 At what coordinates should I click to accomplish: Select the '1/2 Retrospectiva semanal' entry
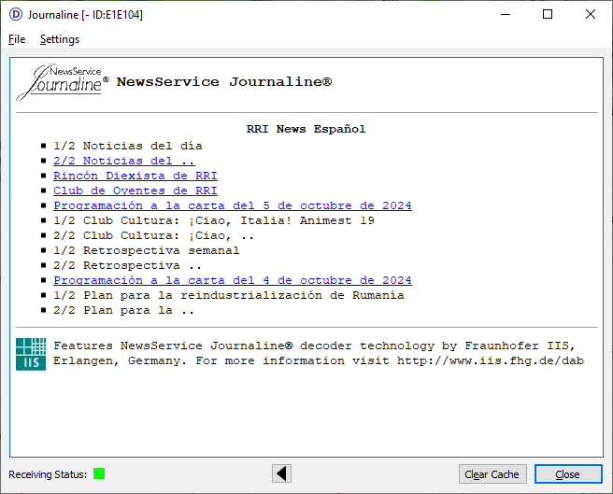tap(146, 250)
